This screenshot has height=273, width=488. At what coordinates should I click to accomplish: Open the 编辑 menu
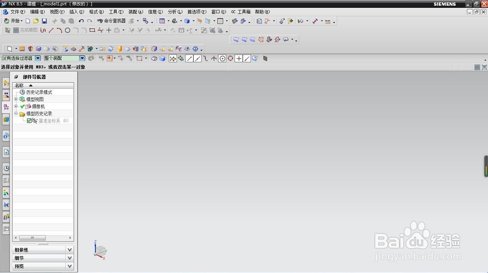[x=38, y=12]
